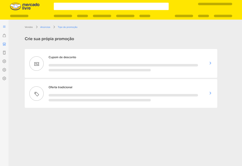This screenshot has height=166, width=242.
Task: Go to Vendas breadcrumb
Action: [29, 27]
